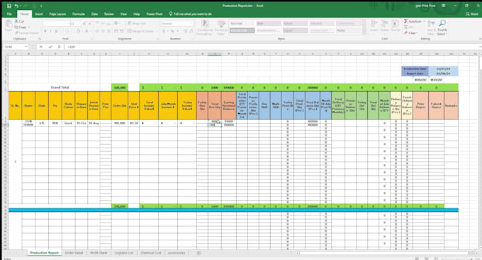Click Format Painter
Viewport: 482px width, 260px height.
click(x=27, y=32)
